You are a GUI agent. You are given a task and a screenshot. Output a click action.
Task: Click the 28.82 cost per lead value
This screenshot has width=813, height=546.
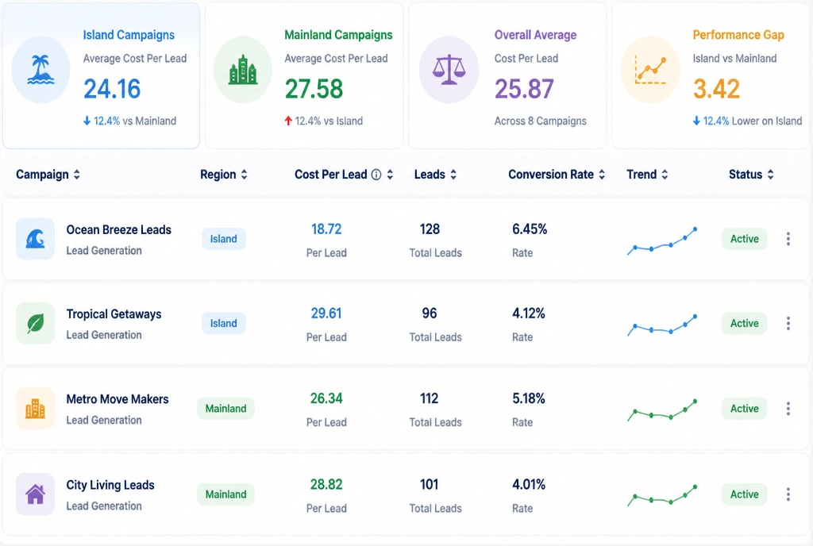(x=326, y=484)
